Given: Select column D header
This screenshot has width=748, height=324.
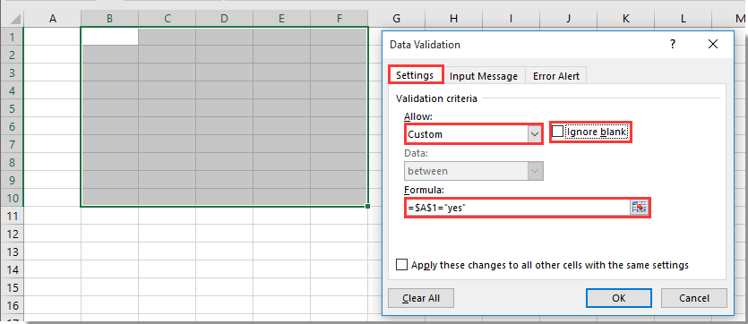Looking at the screenshot, I should click(224, 19).
